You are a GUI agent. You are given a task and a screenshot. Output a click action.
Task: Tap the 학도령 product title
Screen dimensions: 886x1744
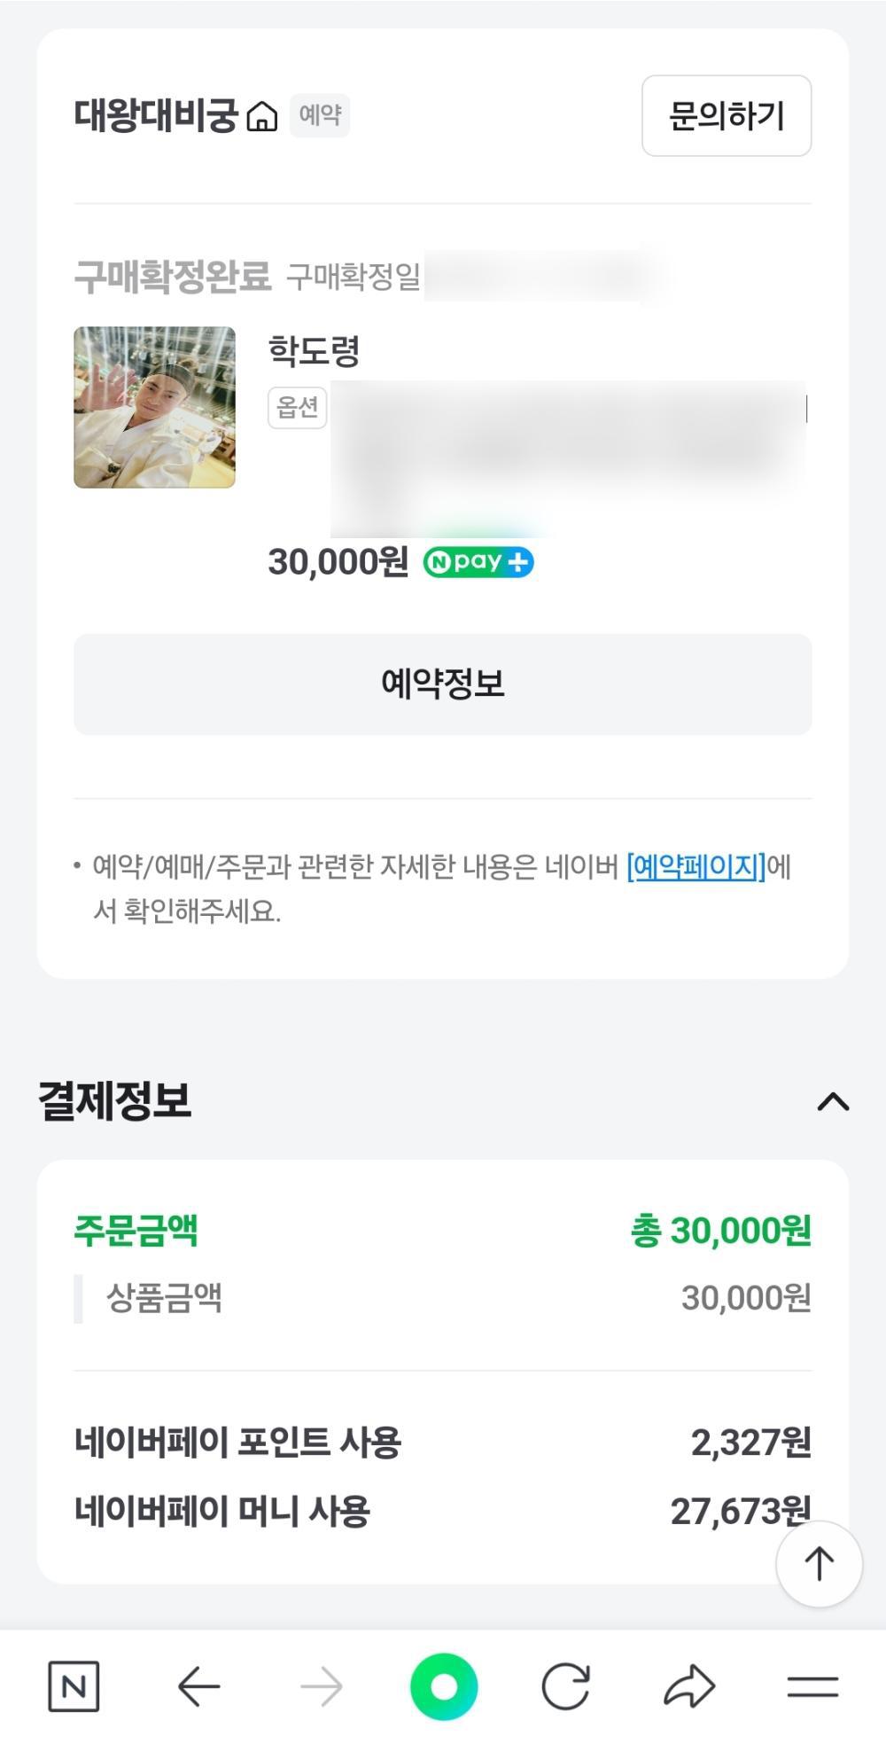coord(314,351)
